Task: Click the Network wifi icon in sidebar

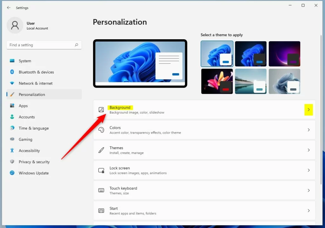Action: click(12, 83)
